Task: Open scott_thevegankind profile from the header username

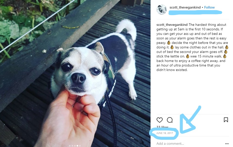Action: [x=185, y=7]
